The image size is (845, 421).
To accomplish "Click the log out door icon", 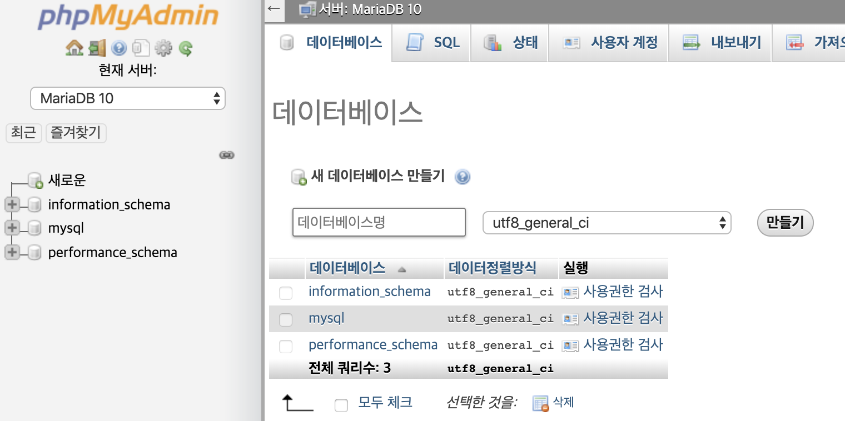I will tap(97, 48).
